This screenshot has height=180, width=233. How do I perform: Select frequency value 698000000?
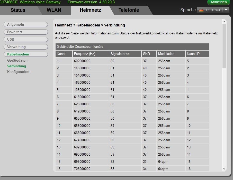(82, 162)
